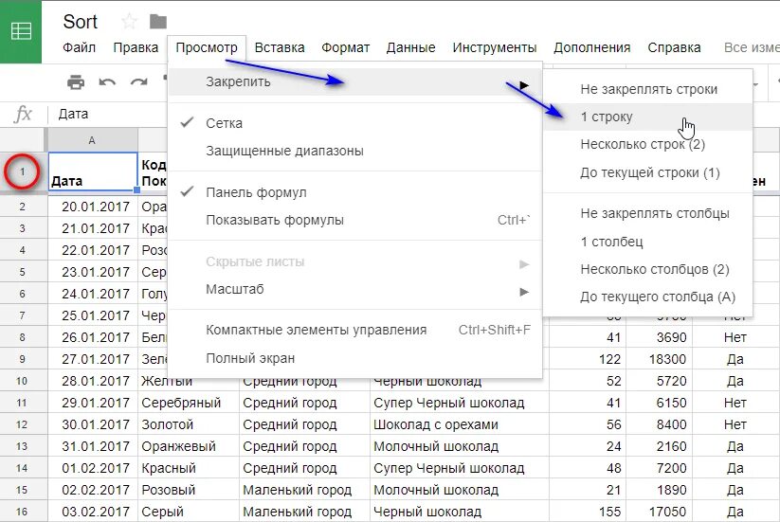Choose До текущего столбца (A)
This screenshot has width=780, height=522.
tap(647, 297)
